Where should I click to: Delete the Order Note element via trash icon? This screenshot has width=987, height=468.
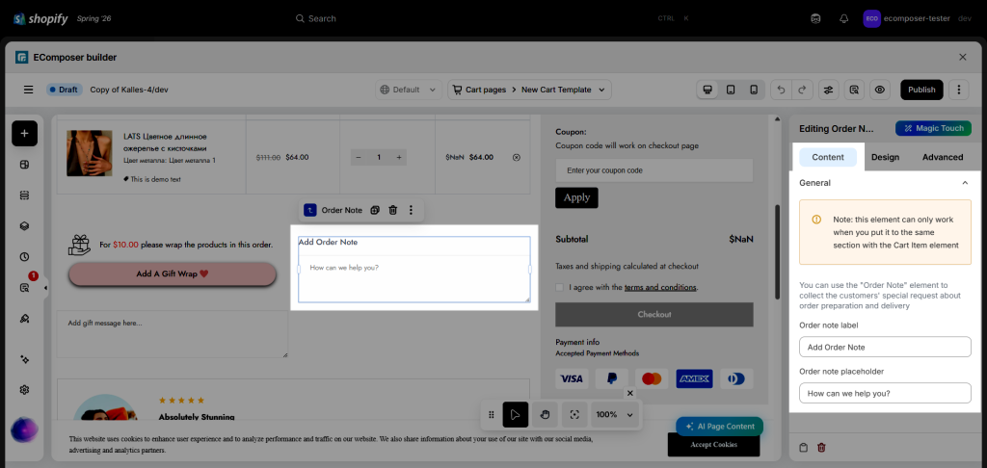point(393,210)
